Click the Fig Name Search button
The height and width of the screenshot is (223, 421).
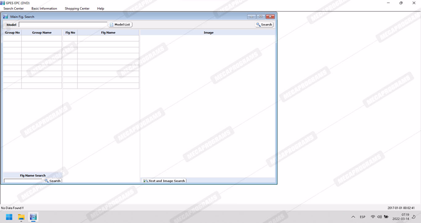(x=52, y=181)
